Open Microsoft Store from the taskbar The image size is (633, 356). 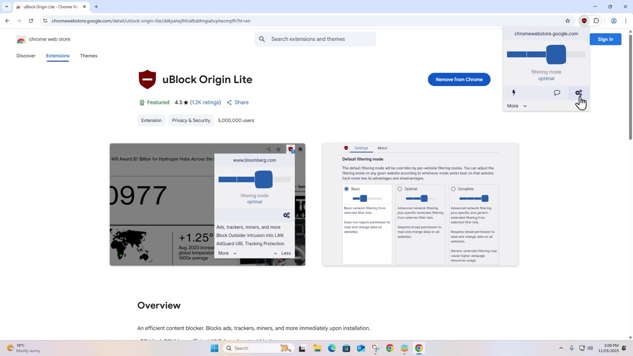(x=346, y=348)
